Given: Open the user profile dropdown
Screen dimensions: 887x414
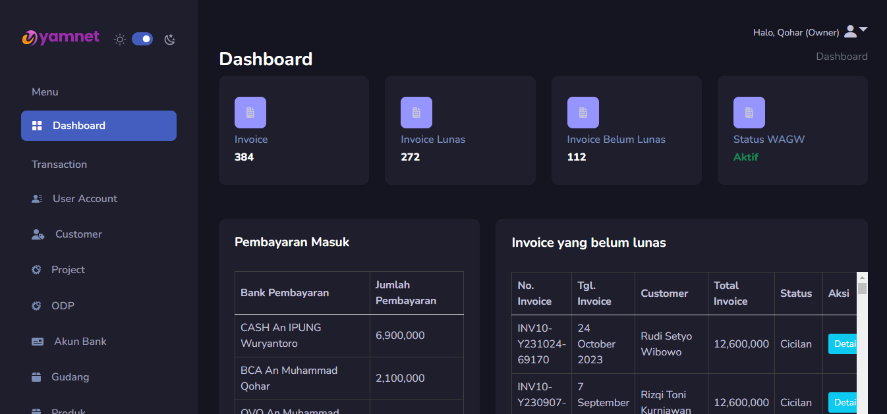Looking at the screenshot, I should click(855, 32).
